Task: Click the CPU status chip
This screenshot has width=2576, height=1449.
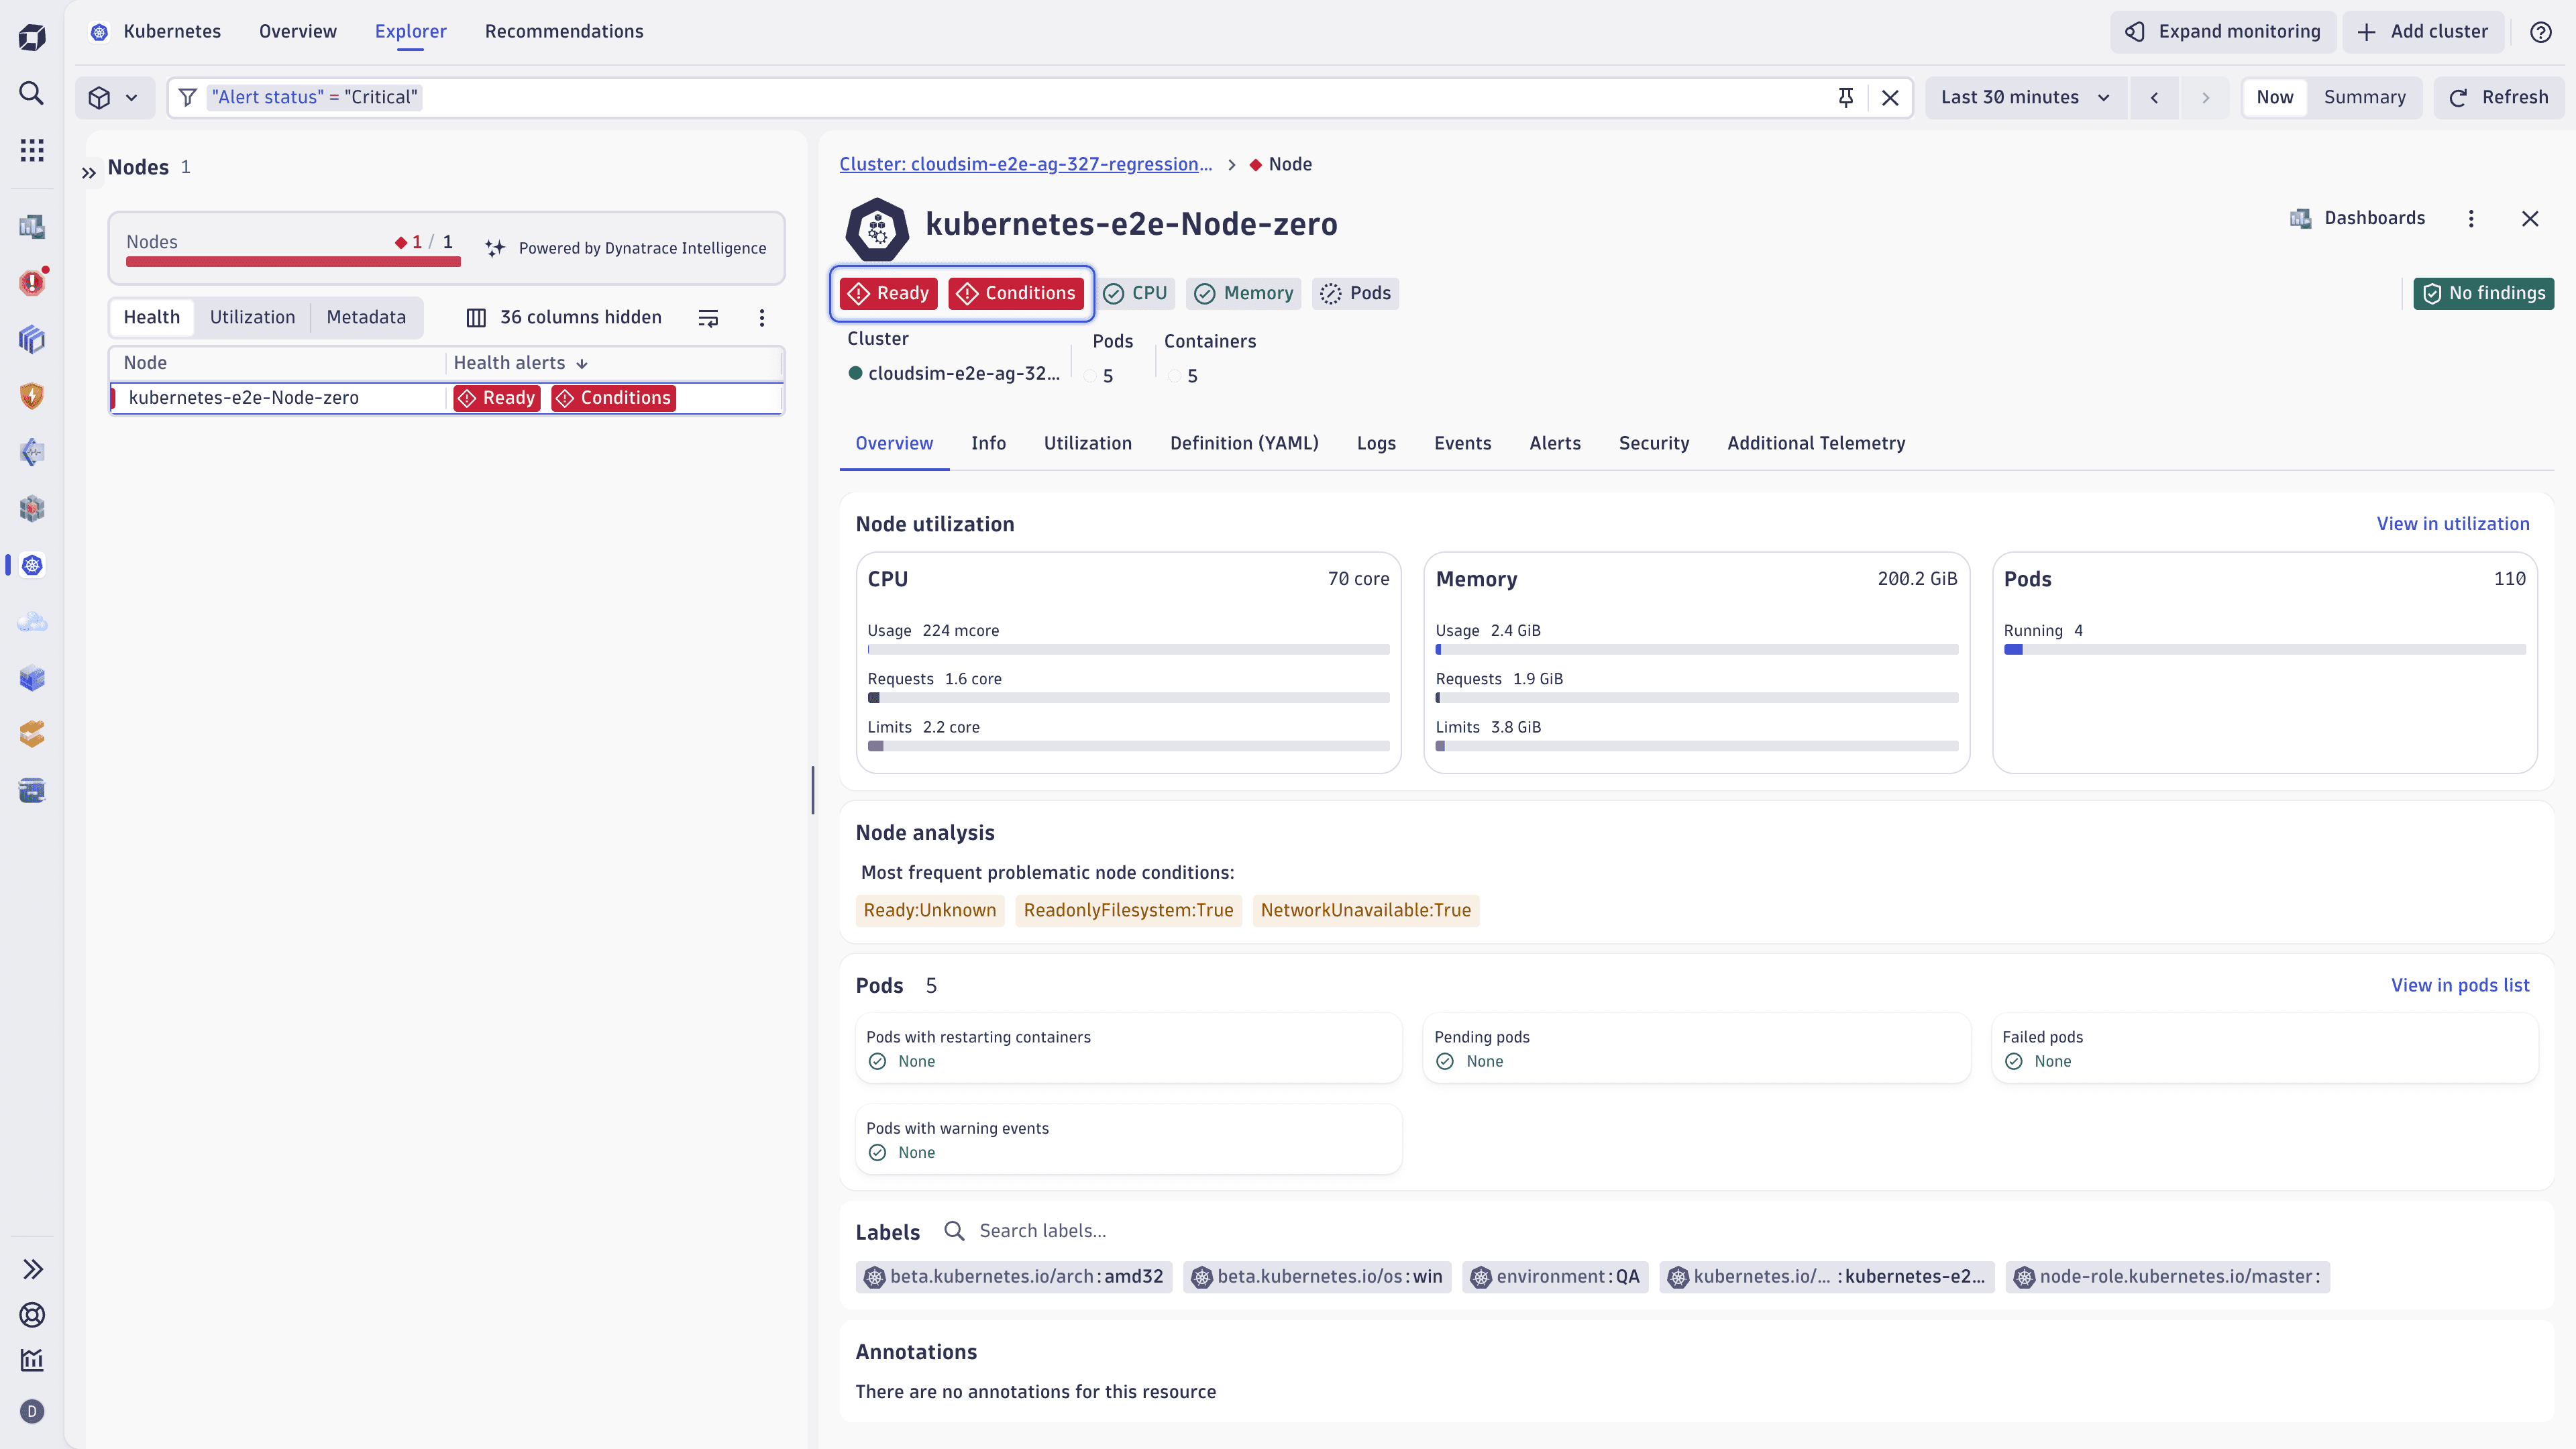Action: click(x=1137, y=293)
